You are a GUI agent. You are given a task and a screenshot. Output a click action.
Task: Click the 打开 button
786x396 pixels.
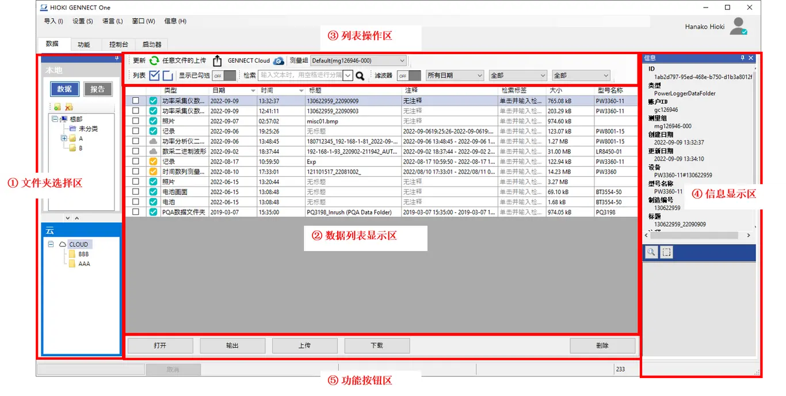160,345
